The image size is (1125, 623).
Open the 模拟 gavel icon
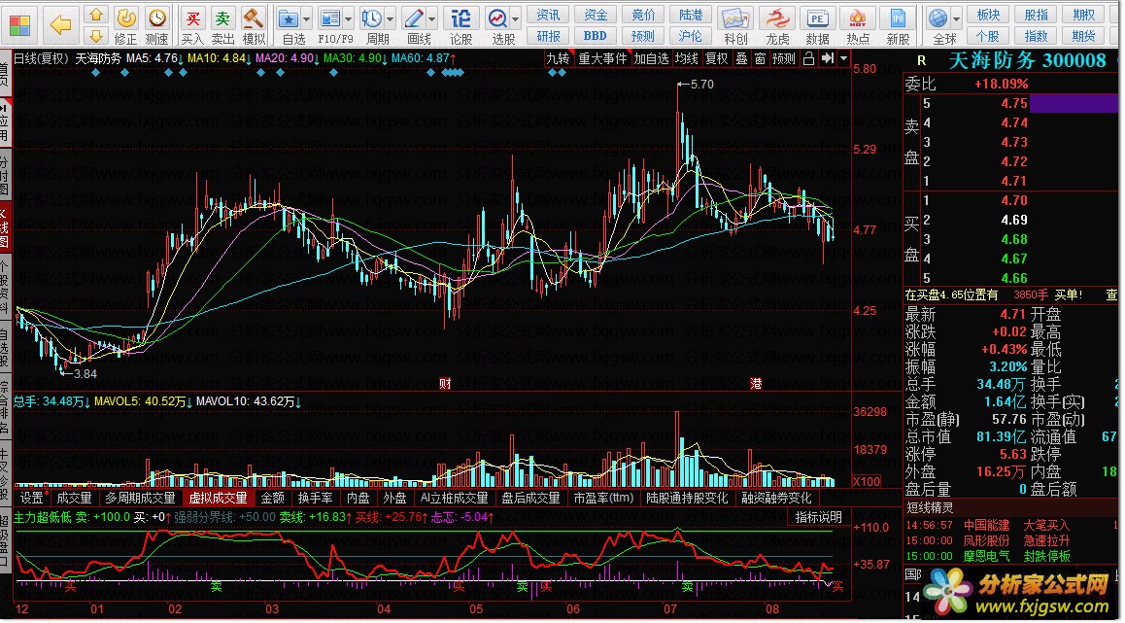pos(253,17)
